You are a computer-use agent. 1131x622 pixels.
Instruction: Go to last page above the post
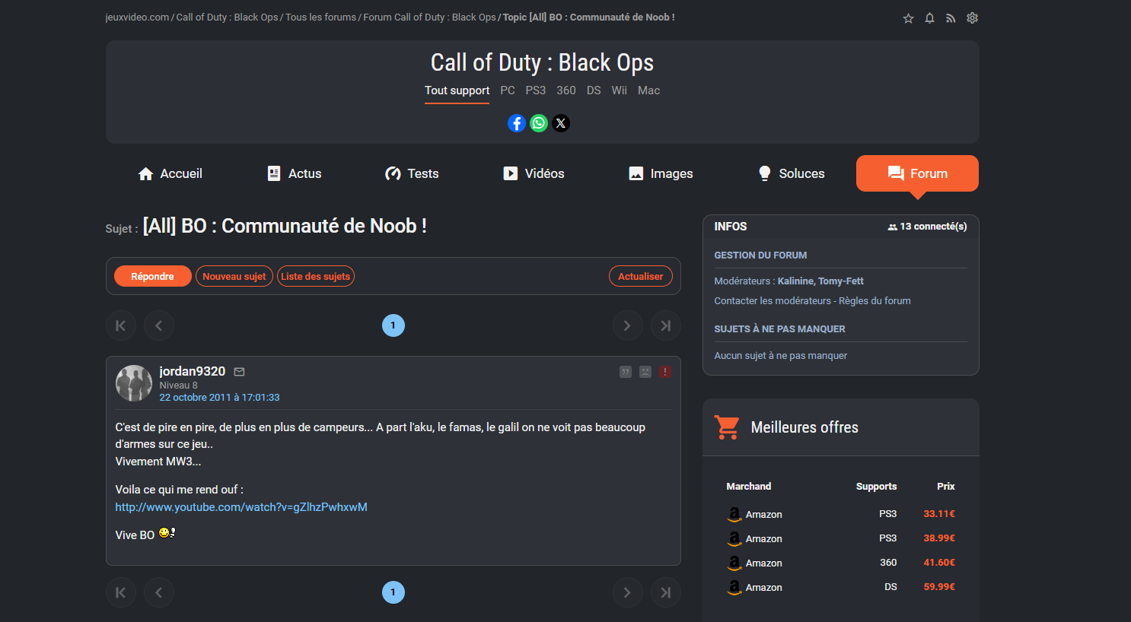(x=665, y=325)
